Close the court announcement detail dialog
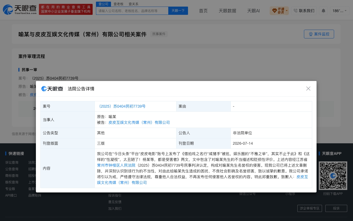The height and width of the screenshot is (221, 353). (x=308, y=89)
